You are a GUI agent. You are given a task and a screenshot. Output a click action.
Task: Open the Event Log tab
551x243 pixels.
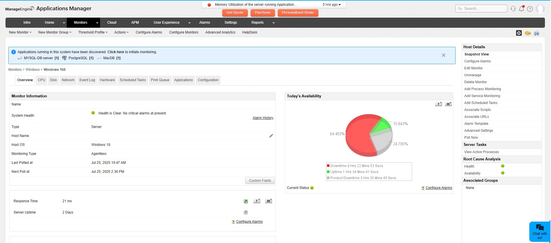87,80
